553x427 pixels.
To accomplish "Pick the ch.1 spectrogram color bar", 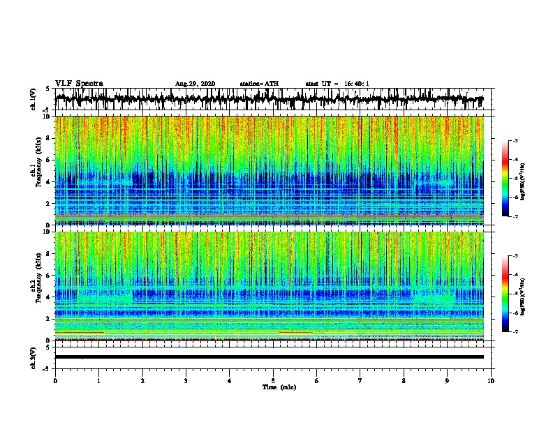I will point(506,179).
